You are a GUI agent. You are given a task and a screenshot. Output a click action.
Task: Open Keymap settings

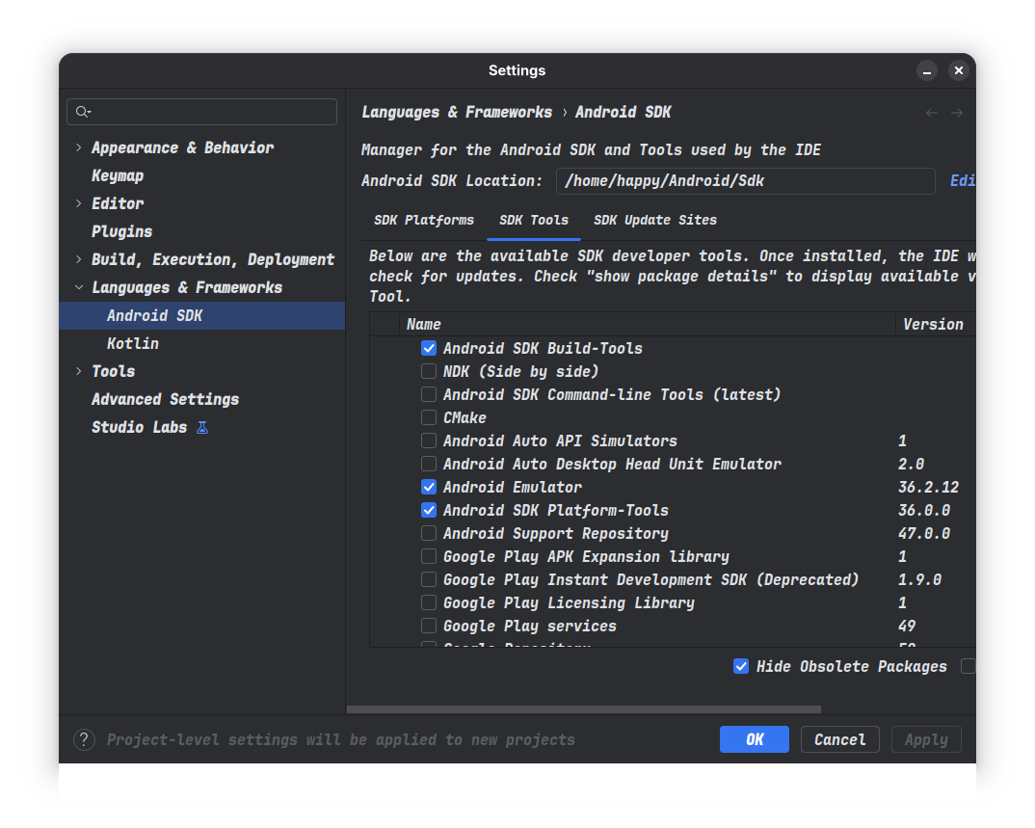(118, 175)
